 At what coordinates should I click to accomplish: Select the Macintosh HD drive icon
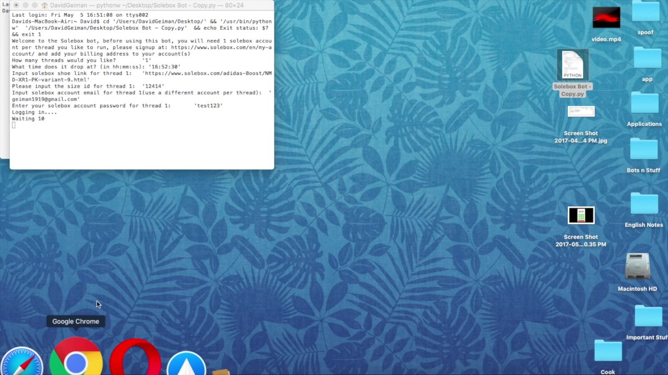[637, 267]
